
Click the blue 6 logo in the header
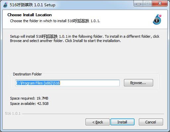157,20
